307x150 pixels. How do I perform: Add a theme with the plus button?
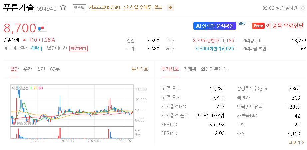tap(171, 8)
